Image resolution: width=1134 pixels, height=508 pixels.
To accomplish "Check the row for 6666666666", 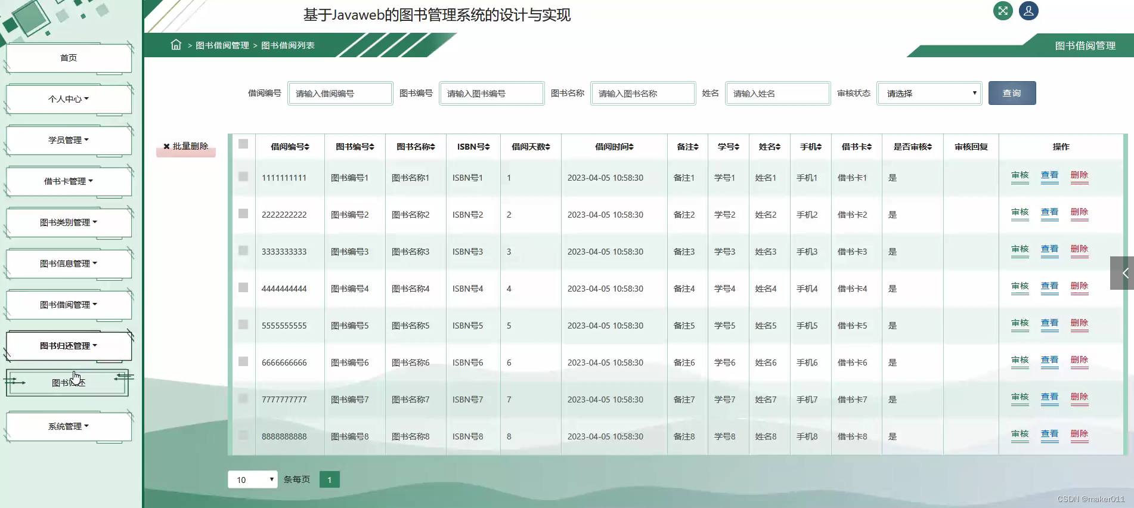I will (x=243, y=361).
